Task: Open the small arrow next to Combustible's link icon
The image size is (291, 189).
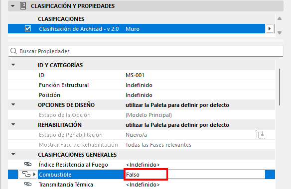Action: (x=34, y=175)
